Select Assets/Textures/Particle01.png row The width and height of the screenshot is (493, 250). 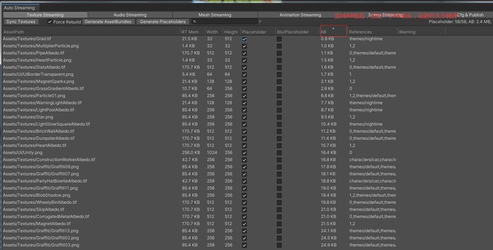(246, 96)
